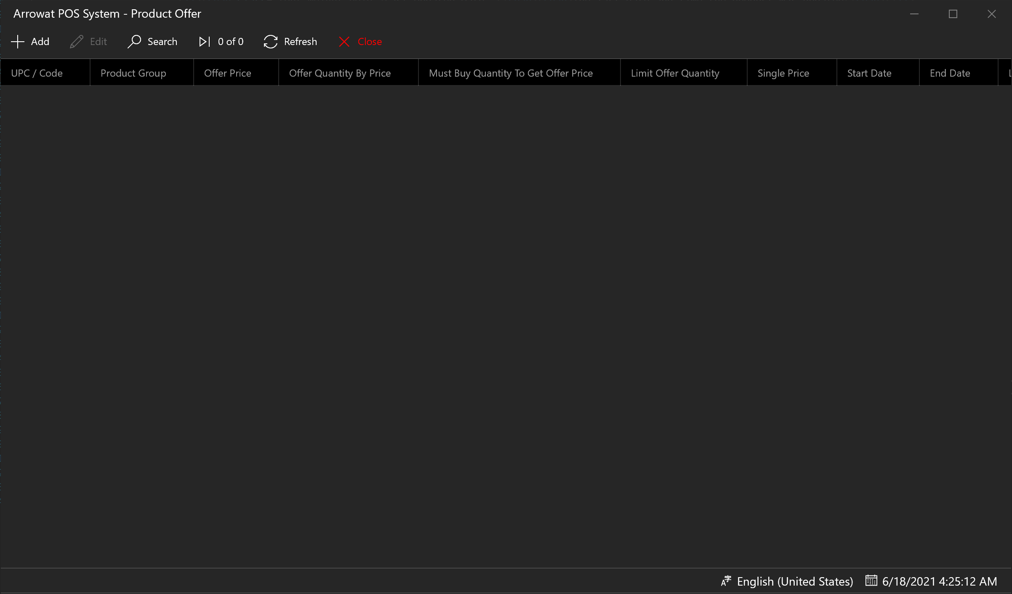Click the Refresh icon to reload data
The image size is (1012, 594).
point(270,41)
